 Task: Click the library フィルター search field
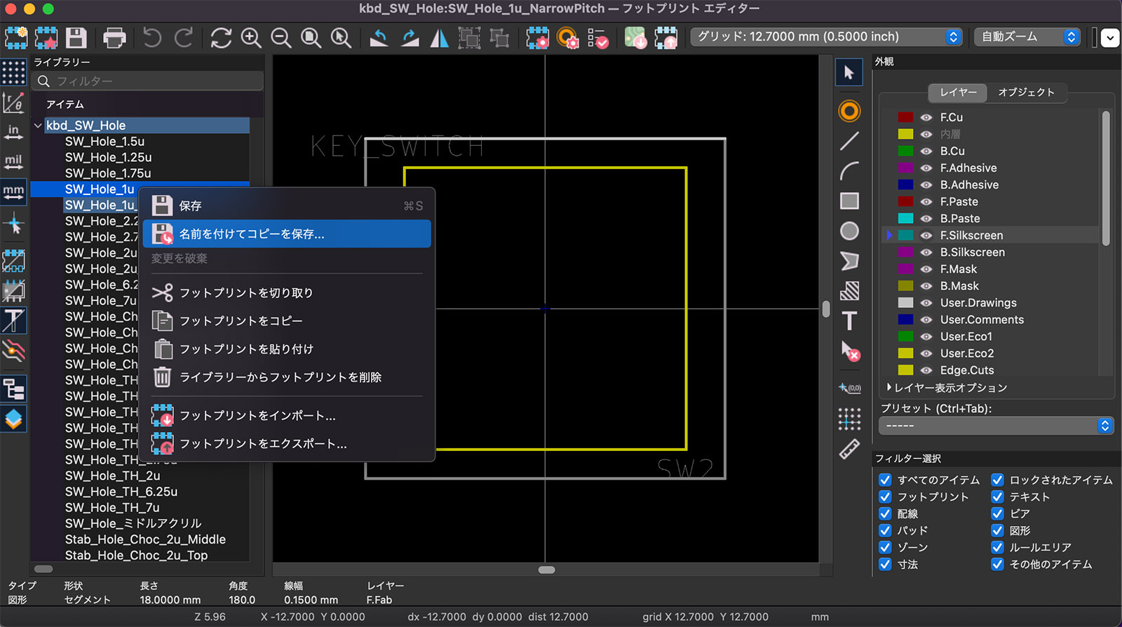[x=148, y=81]
